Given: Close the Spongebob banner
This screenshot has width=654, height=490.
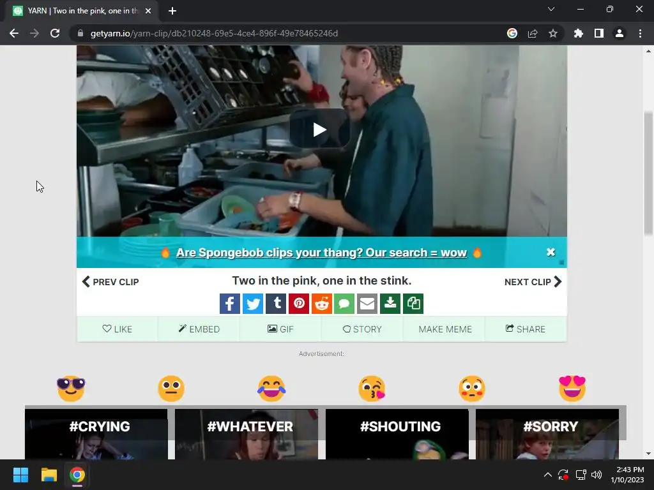Looking at the screenshot, I should (551, 252).
